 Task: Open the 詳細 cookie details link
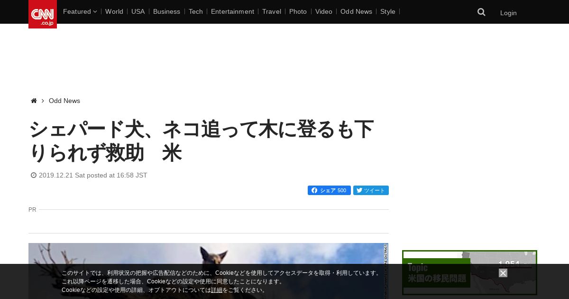tap(217, 290)
